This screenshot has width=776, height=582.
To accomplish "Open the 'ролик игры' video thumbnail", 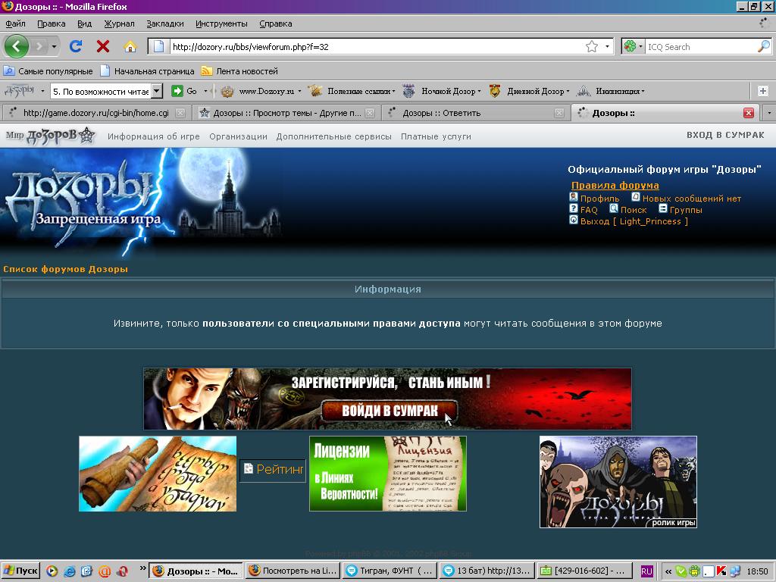I will pyautogui.click(x=618, y=481).
